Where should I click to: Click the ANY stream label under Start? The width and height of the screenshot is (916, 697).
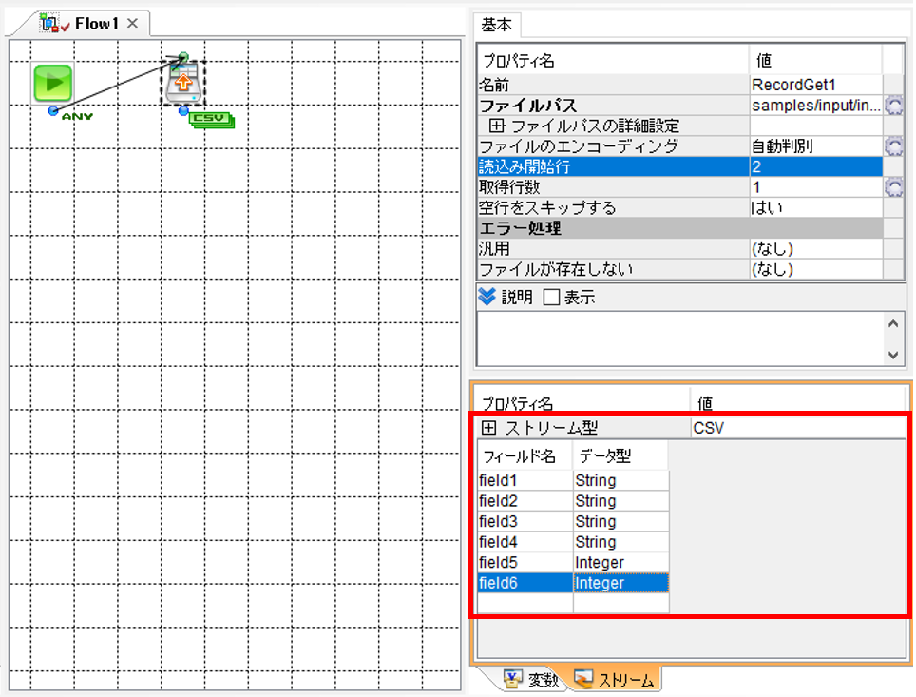(77, 116)
